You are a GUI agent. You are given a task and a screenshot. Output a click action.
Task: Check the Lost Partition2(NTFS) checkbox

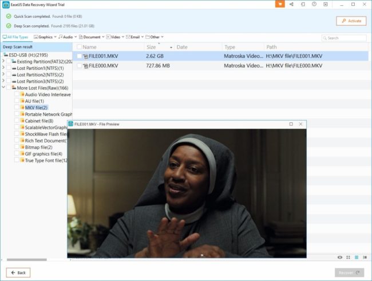pos(9,74)
